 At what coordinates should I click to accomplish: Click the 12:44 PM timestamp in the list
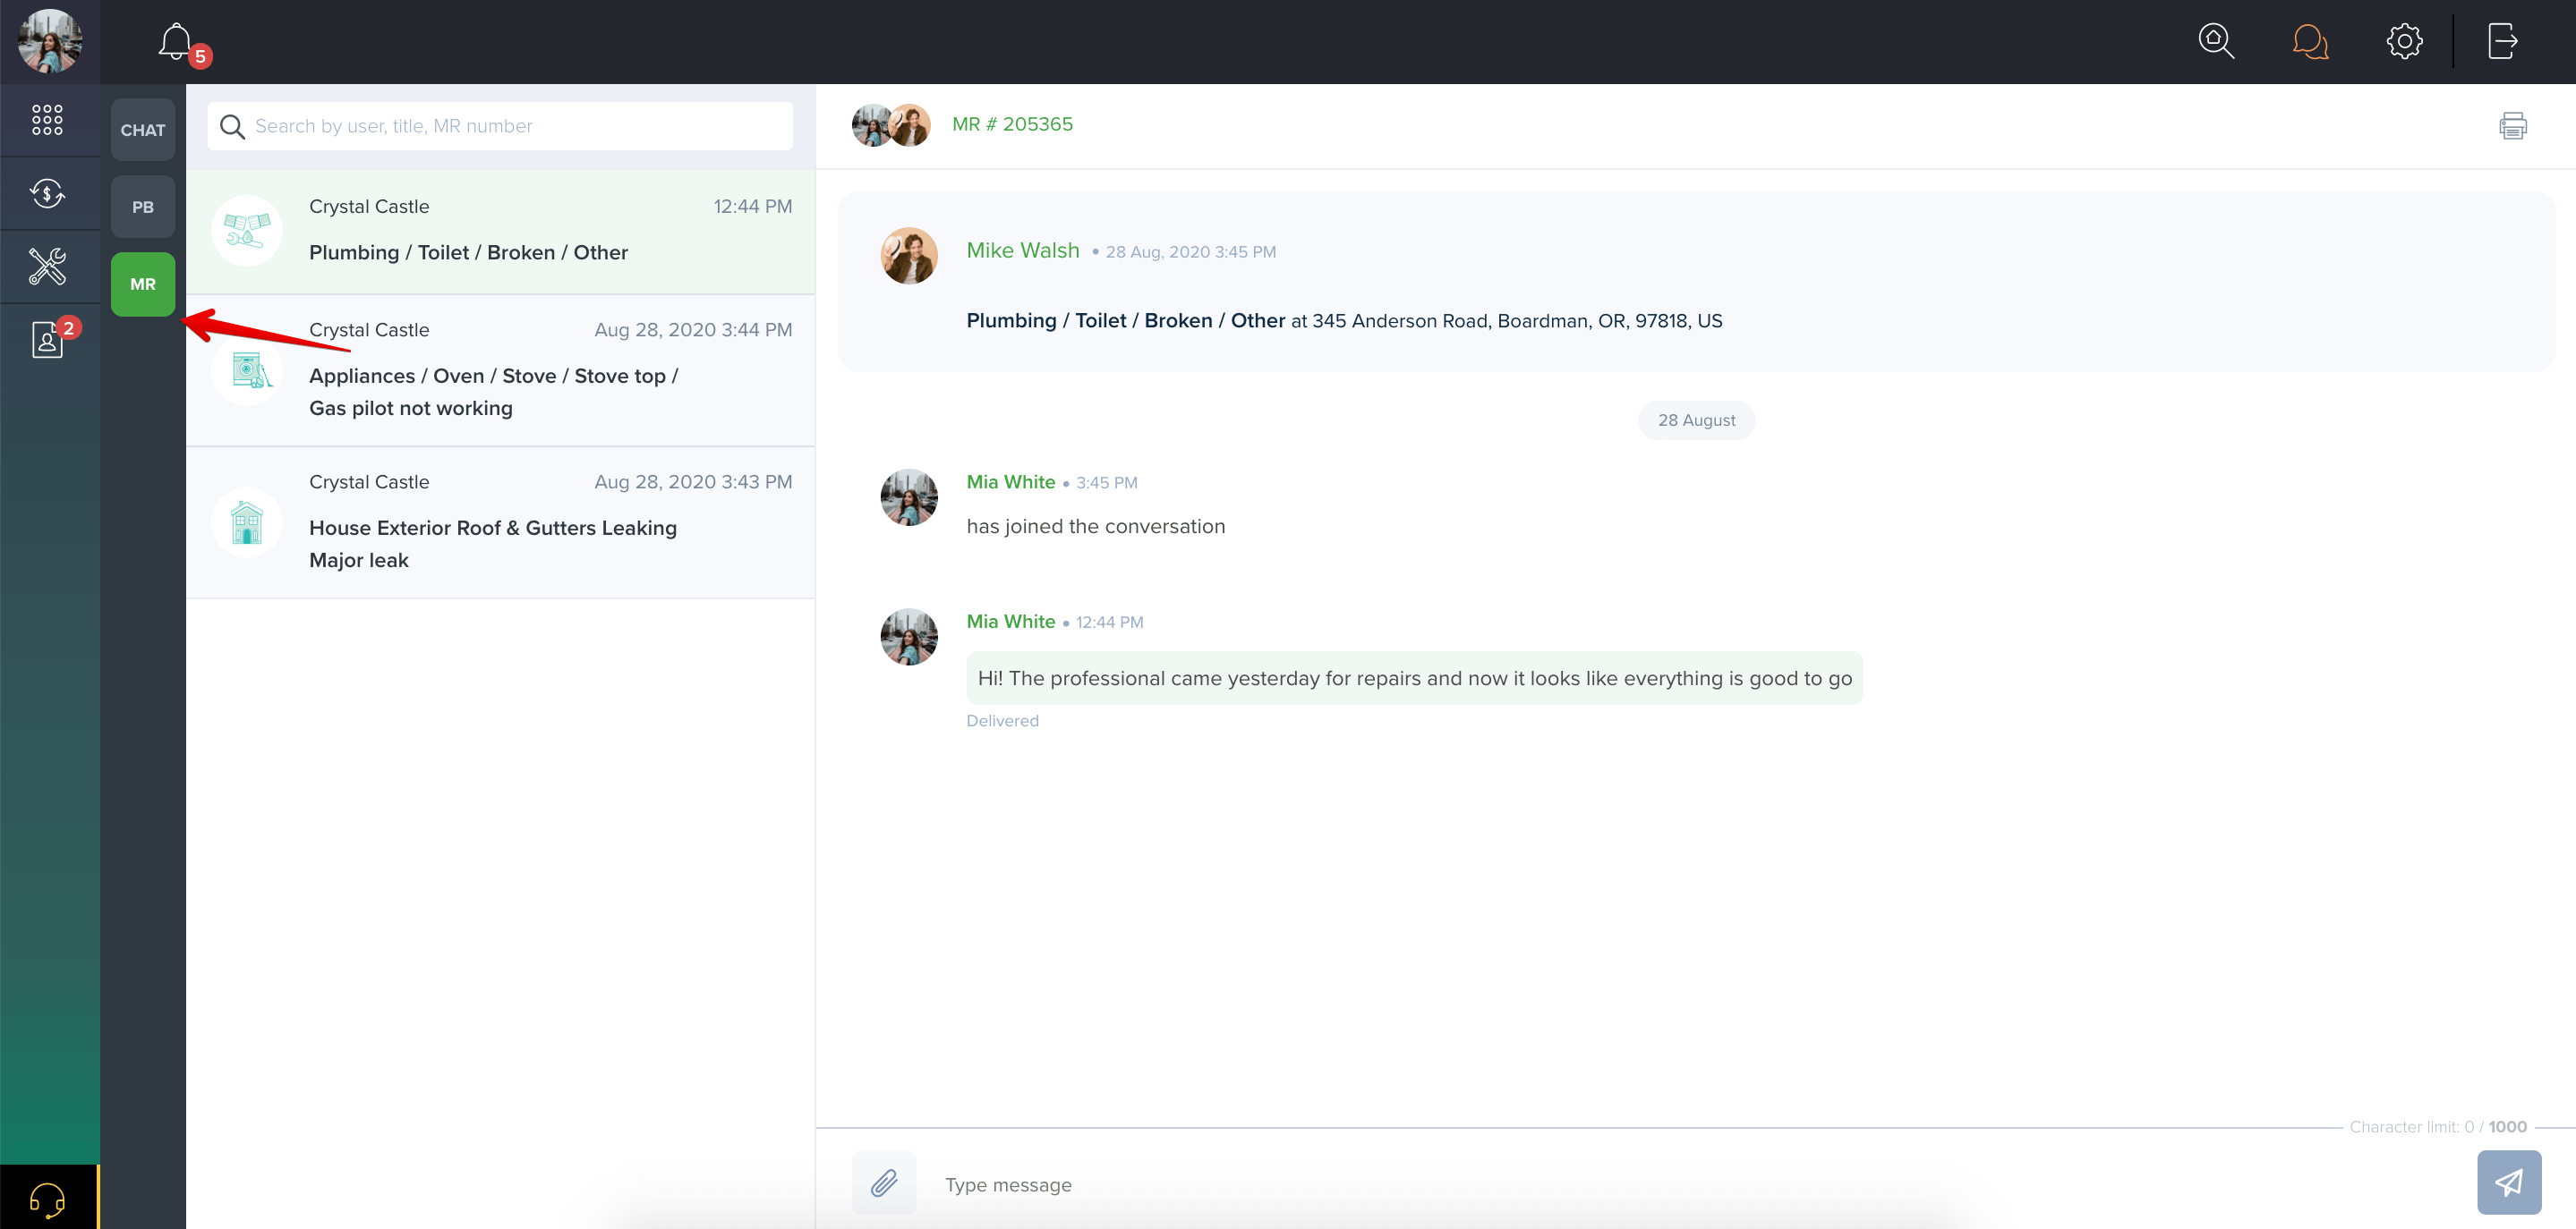pos(752,207)
